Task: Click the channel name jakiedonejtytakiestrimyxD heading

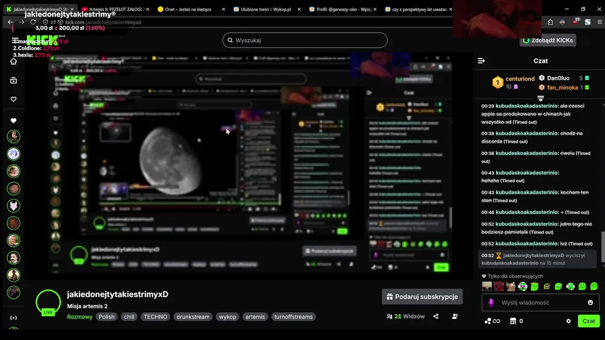Action: [118, 294]
